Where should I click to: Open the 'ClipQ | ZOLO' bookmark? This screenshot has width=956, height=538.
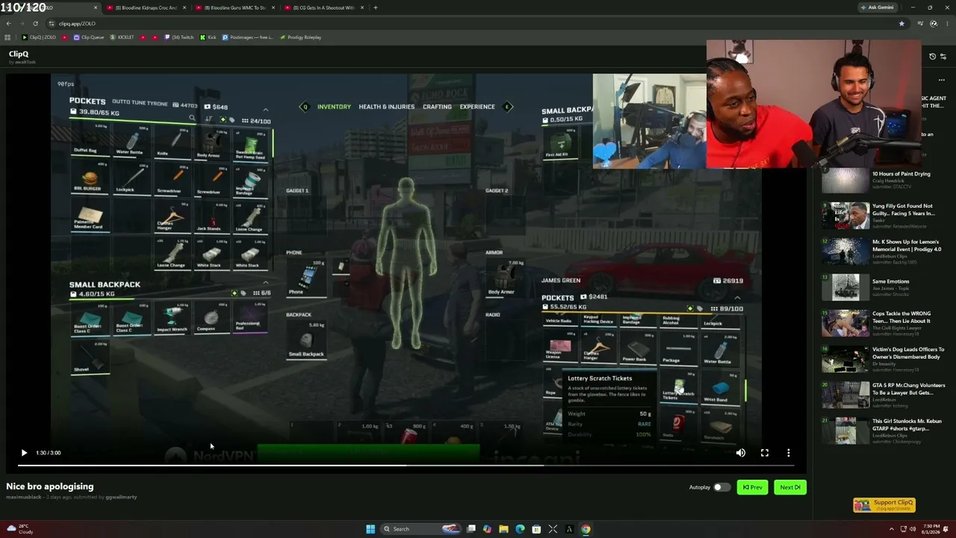(x=40, y=37)
